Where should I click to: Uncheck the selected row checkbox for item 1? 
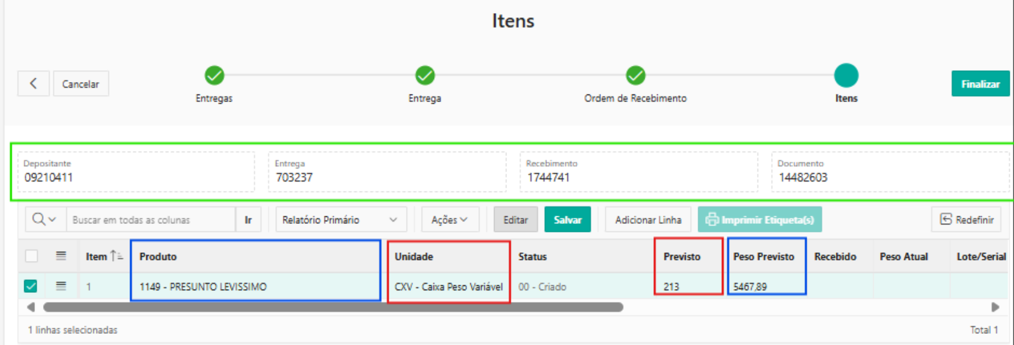coord(31,286)
